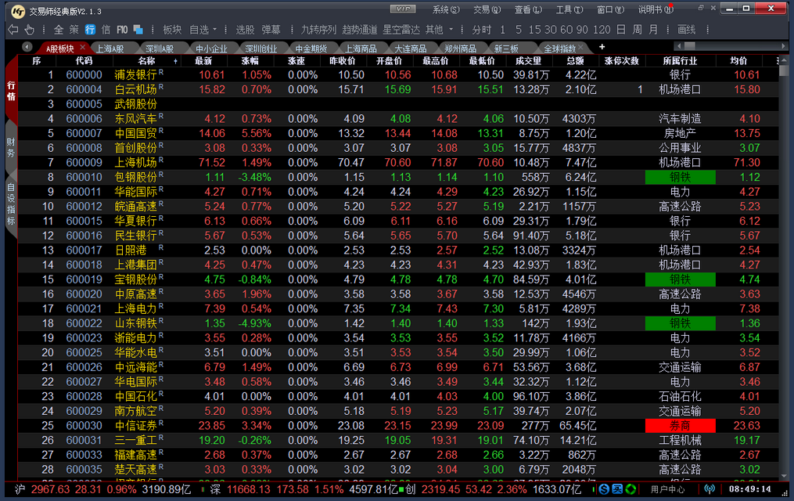Viewport: 794px width, 501px height.
Task: Click the inner close X icon near menu bar
Action: (x=713, y=8)
